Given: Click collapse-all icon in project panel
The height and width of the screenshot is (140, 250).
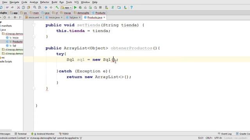Looking at the screenshot, I should [9, 17].
